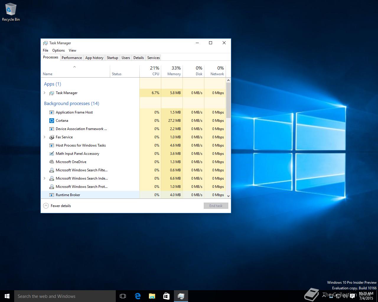
Task: Select the Microsoft OneDrive process name
Action: pyautogui.click(x=71, y=162)
